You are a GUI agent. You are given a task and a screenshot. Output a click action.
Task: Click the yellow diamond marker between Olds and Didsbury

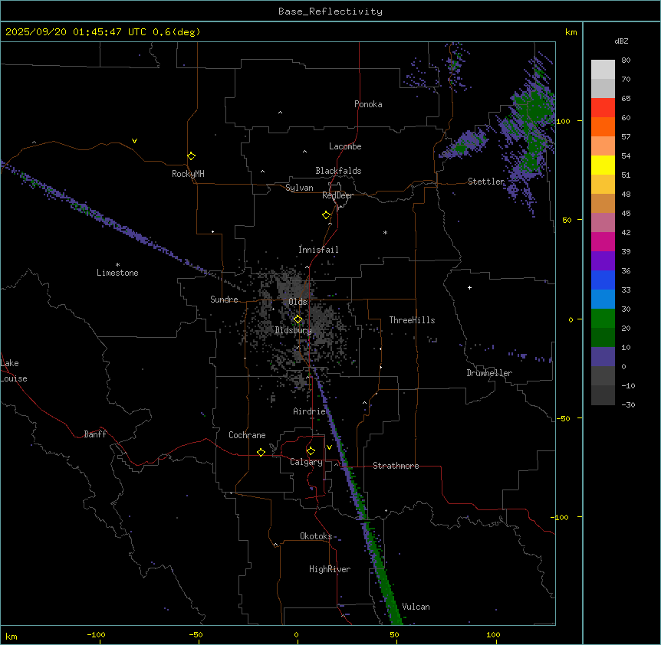[298, 319]
